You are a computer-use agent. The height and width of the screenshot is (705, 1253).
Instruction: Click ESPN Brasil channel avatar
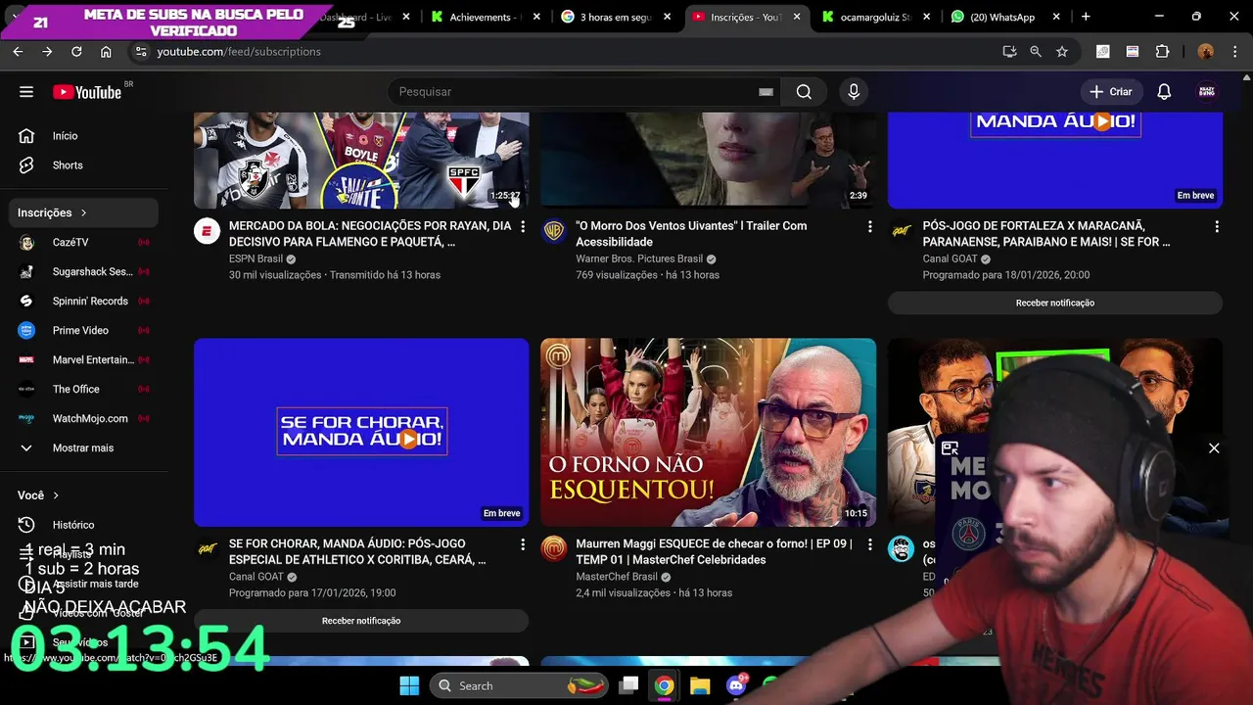coord(207,231)
